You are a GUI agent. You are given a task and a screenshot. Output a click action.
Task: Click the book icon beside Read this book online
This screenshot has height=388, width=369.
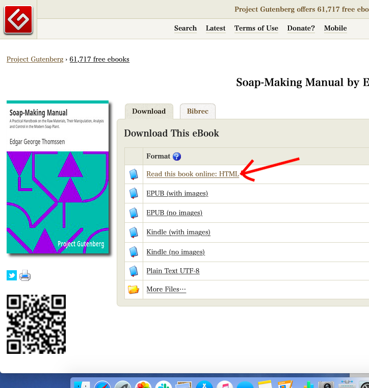click(x=134, y=174)
